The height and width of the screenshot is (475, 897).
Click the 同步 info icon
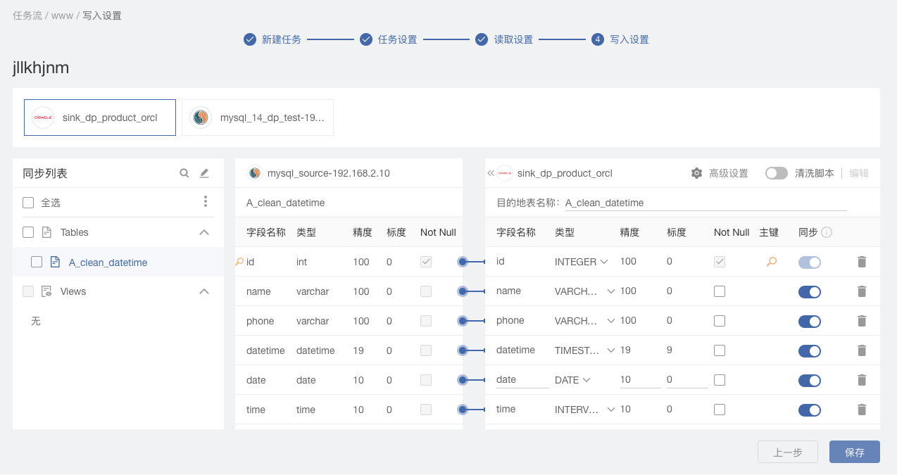click(827, 232)
